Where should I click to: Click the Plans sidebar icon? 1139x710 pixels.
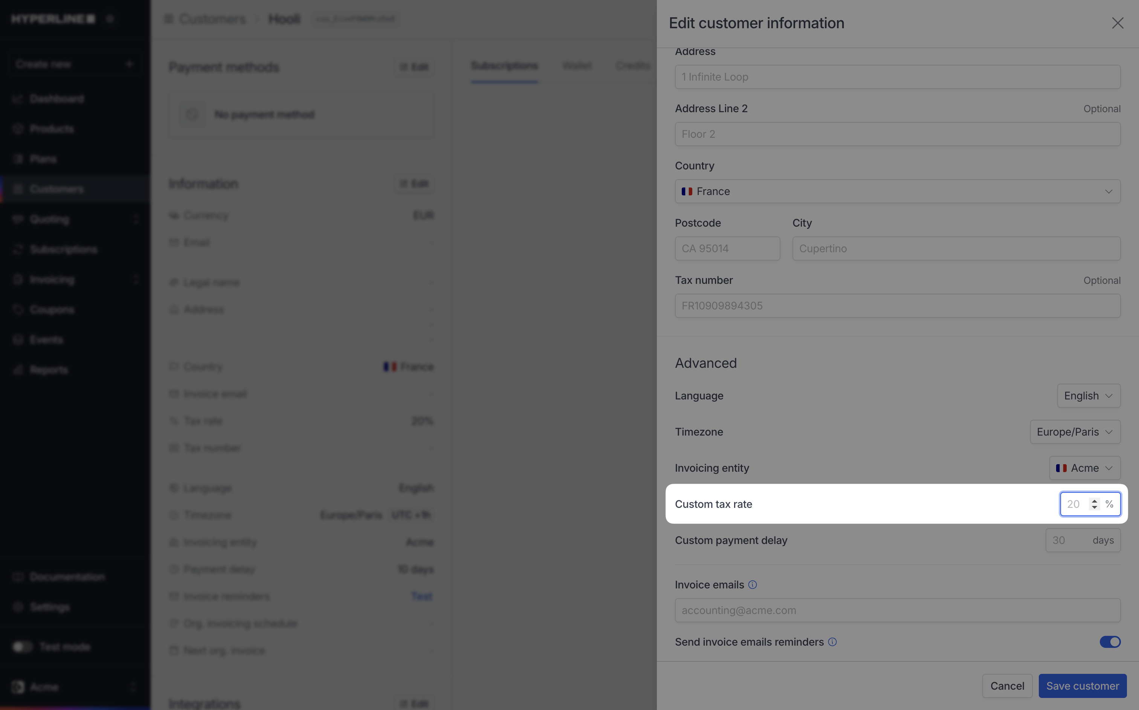point(18,159)
